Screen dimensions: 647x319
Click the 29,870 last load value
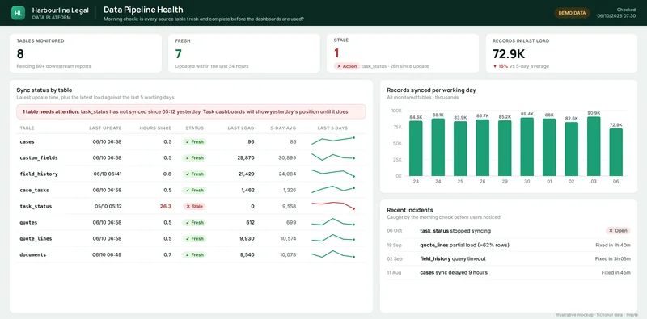point(246,157)
